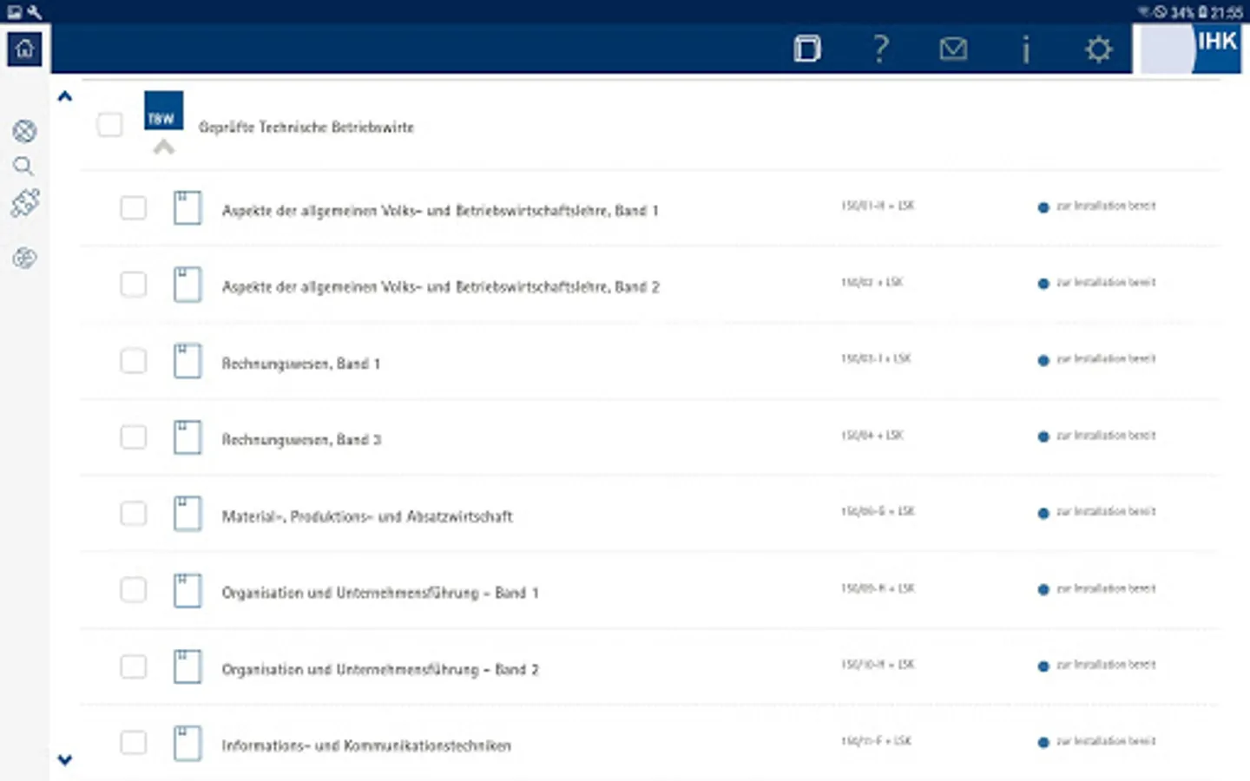Open the help question mark
Image resolution: width=1250 pixels, height=781 pixels.
click(x=880, y=49)
